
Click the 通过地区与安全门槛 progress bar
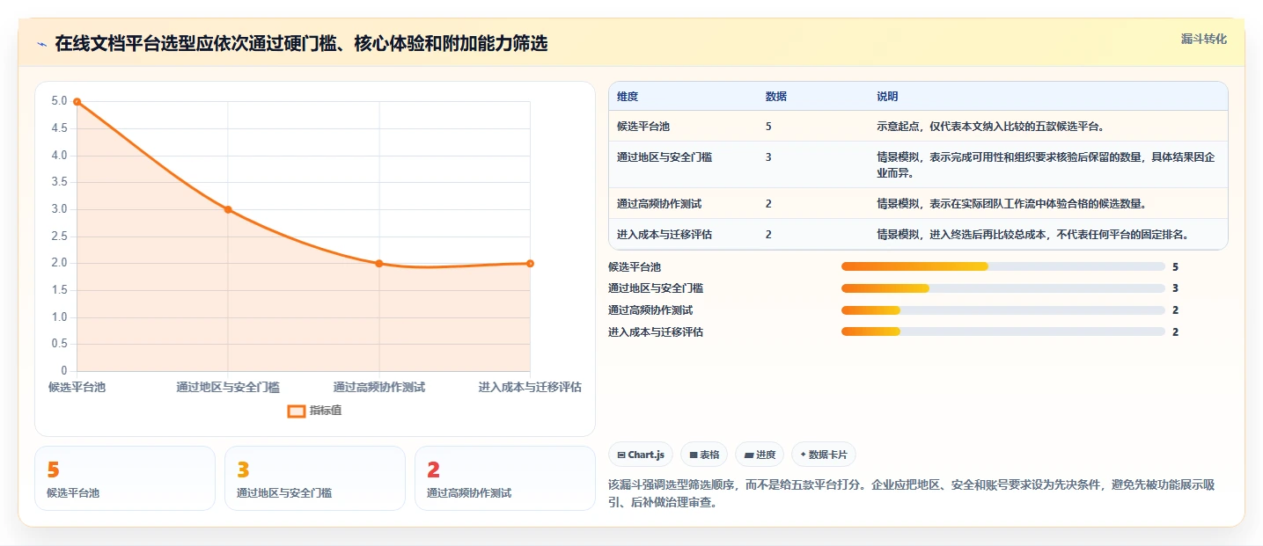[x=1003, y=288]
